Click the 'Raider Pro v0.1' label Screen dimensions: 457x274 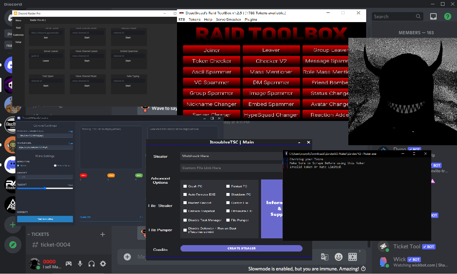[38, 20]
